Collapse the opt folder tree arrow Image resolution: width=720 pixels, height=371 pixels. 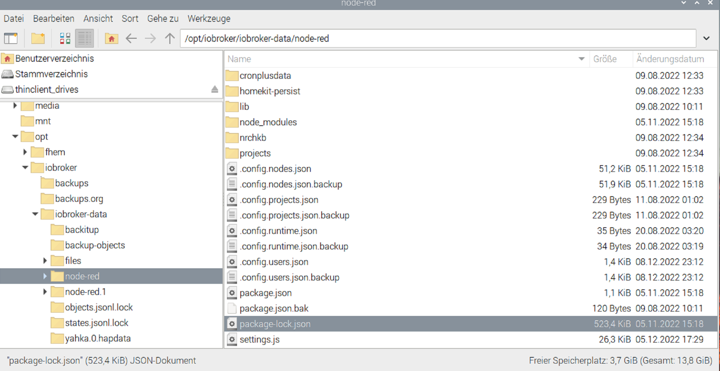pos(15,137)
